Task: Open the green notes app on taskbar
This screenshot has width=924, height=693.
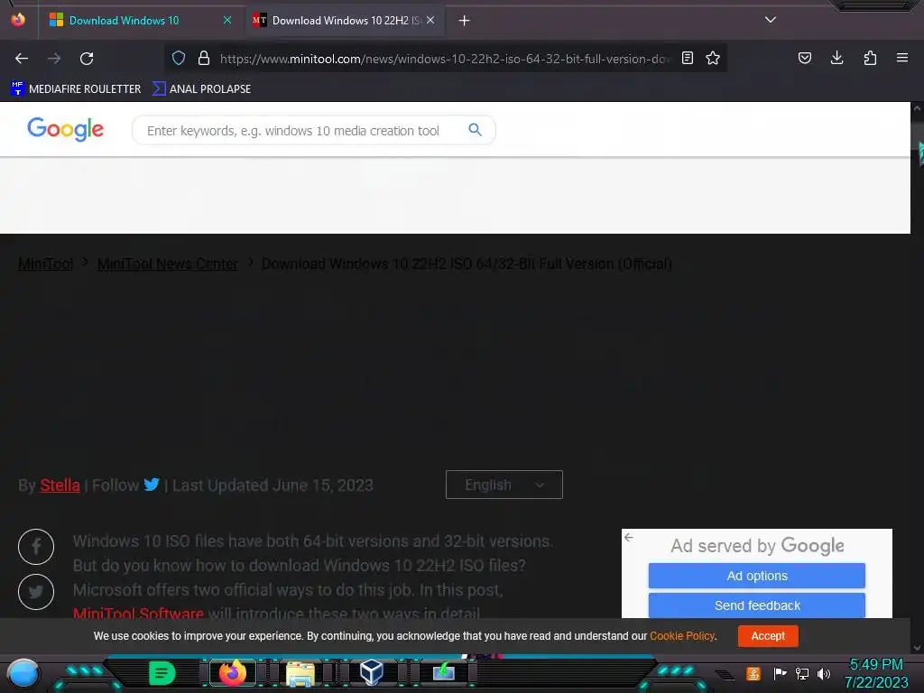Action: point(162,673)
